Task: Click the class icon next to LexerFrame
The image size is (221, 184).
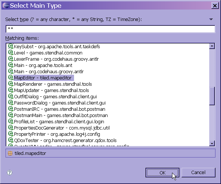Action: (x=10, y=59)
